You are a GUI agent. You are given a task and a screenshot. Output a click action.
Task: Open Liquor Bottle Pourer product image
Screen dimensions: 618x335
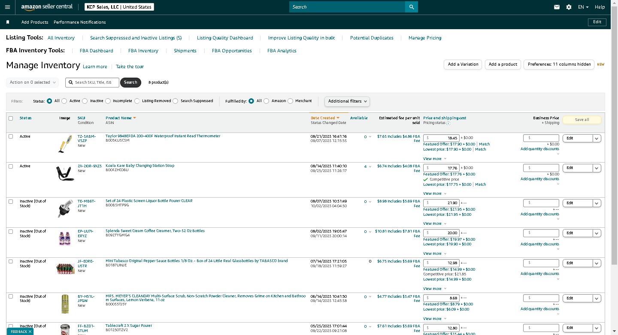pyautogui.click(x=65, y=209)
